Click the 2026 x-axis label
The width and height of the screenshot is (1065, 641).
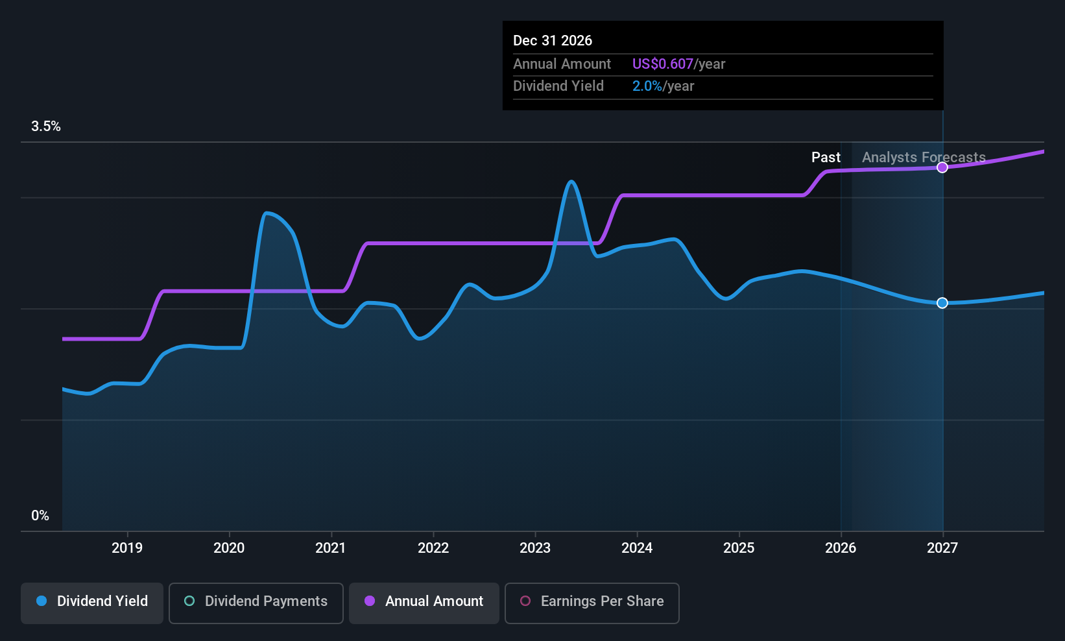(841, 548)
